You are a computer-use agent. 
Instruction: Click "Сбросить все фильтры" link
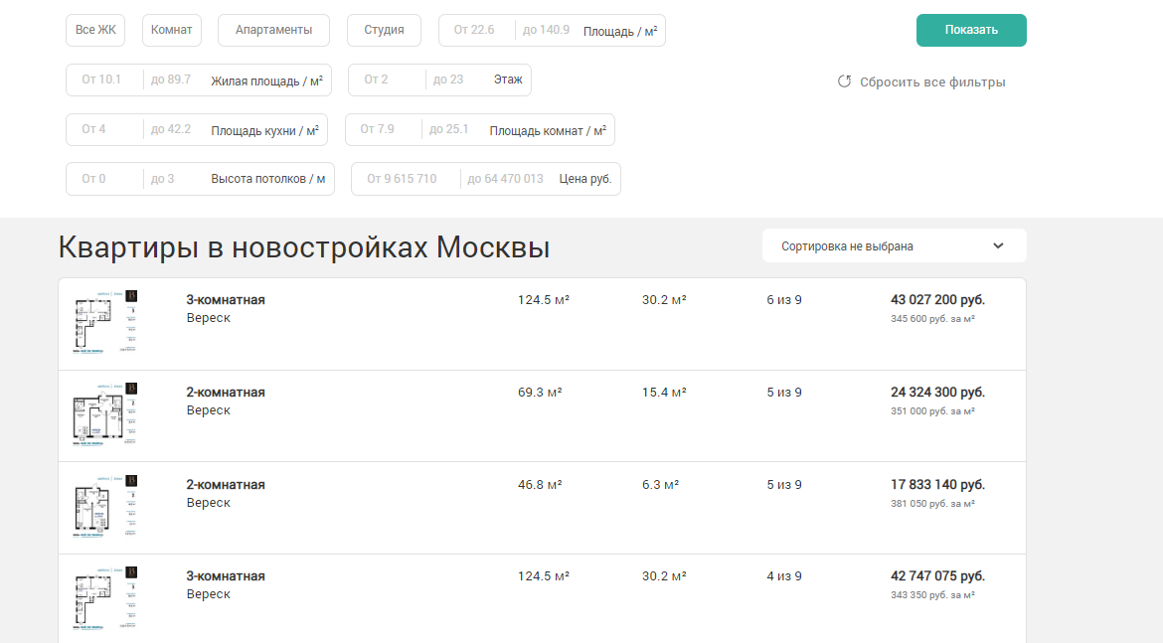pyautogui.click(x=932, y=82)
